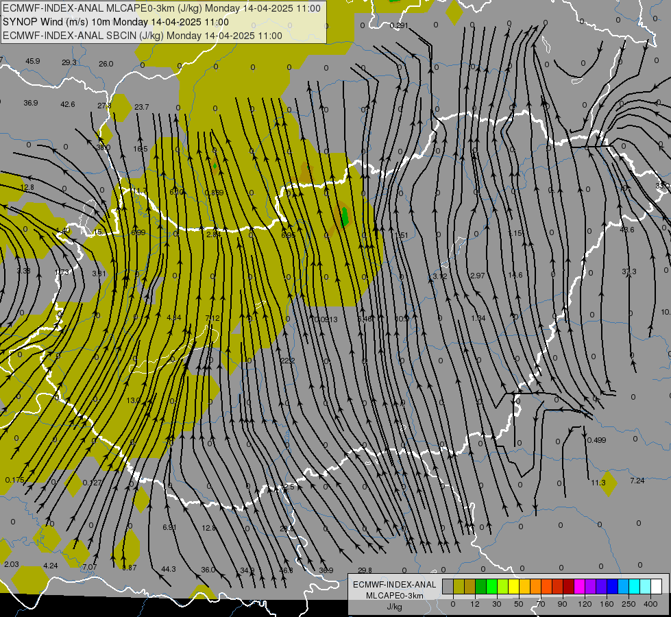This screenshot has width=671, height=617.
Task: Click the legend tick label 400
Action: (650, 604)
